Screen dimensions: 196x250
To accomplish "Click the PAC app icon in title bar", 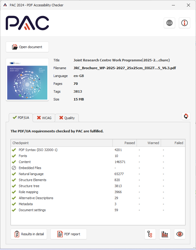I will (x=5, y=5).
